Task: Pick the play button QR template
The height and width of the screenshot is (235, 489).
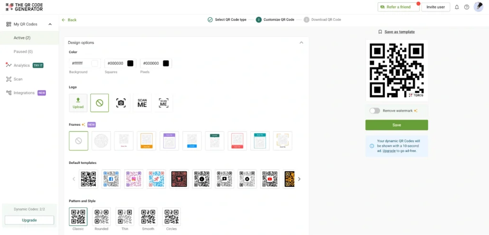Action: tap(247, 179)
